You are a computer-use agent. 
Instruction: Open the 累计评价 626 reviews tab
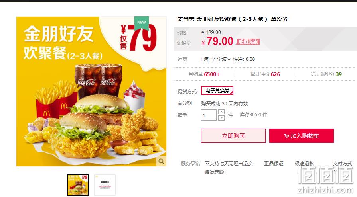(265, 74)
